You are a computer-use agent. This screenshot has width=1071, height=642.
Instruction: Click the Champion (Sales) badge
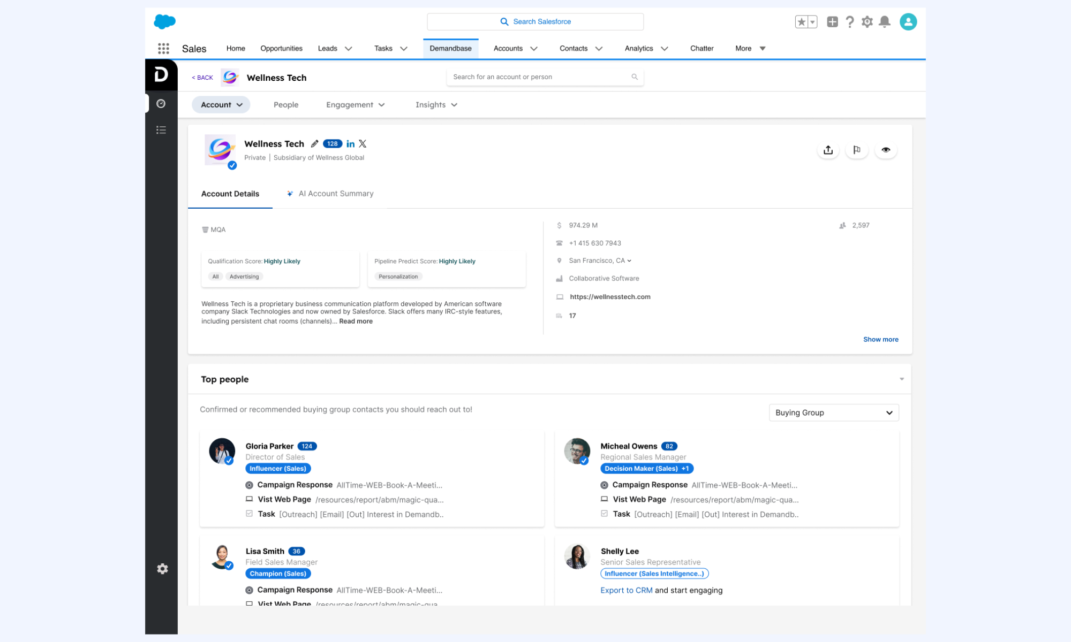point(278,574)
